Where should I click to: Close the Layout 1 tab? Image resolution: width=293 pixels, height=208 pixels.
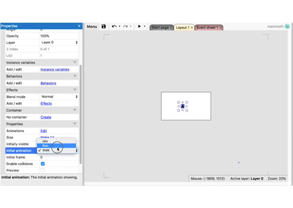point(192,28)
